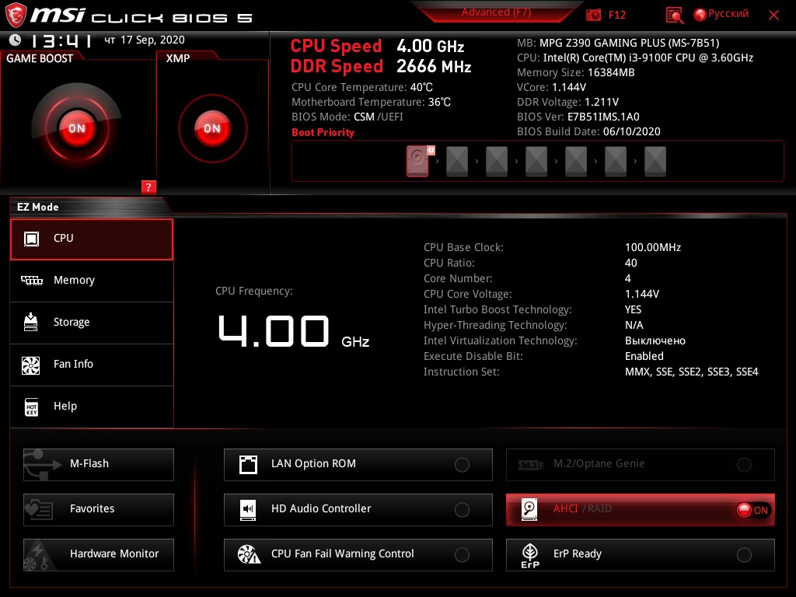Click the HD Audio Controller speaker icon

point(248,510)
